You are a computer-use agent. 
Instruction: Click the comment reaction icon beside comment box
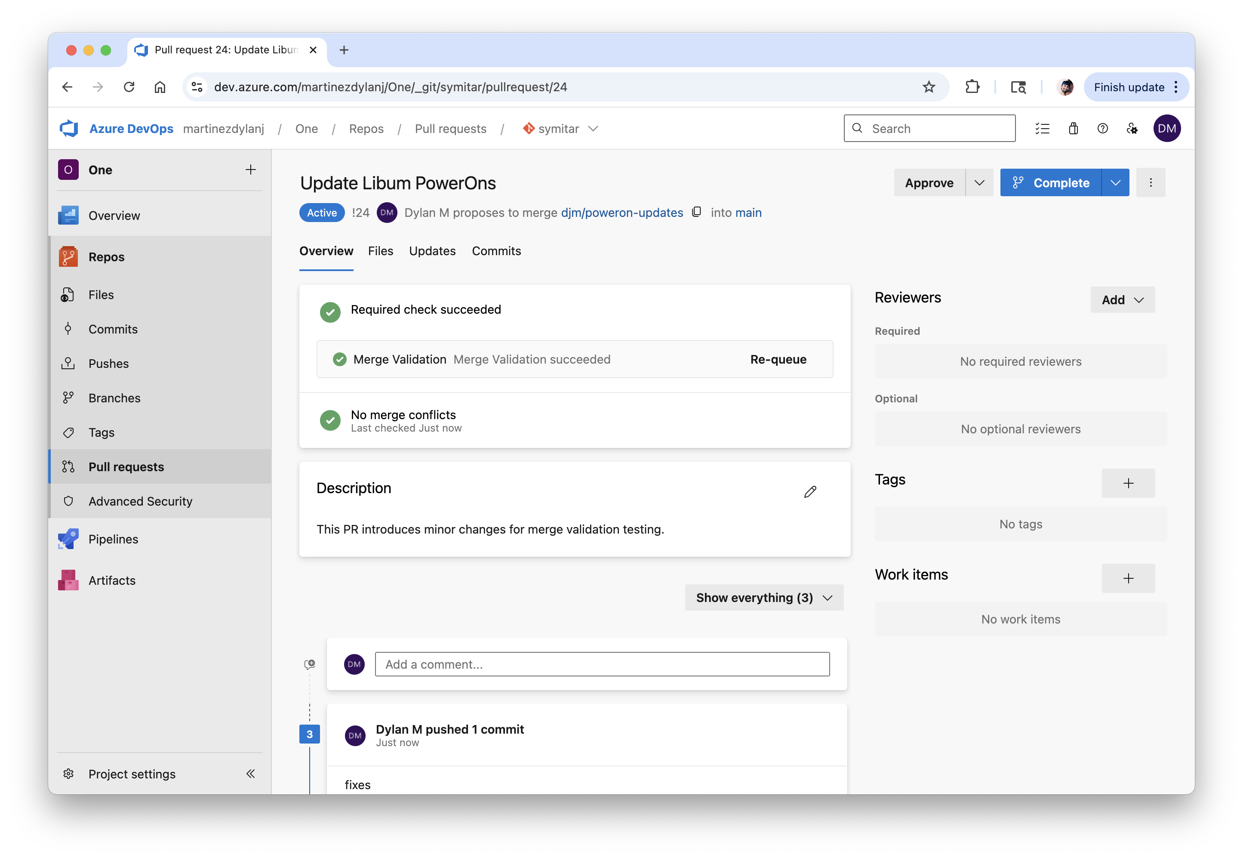(309, 664)
